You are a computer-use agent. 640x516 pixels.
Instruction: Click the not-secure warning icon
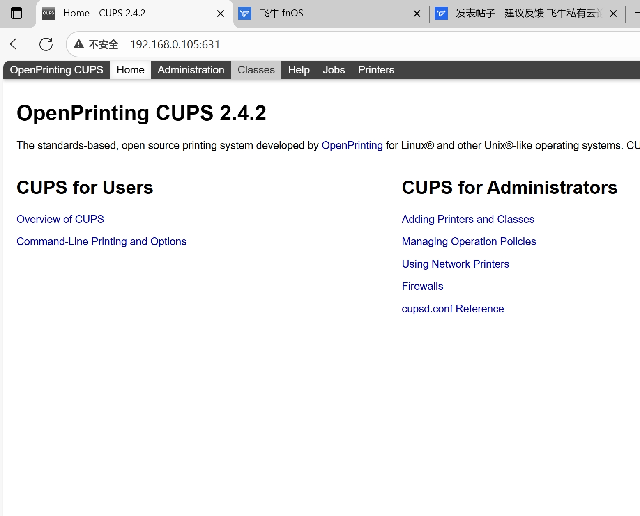[79, 44]
